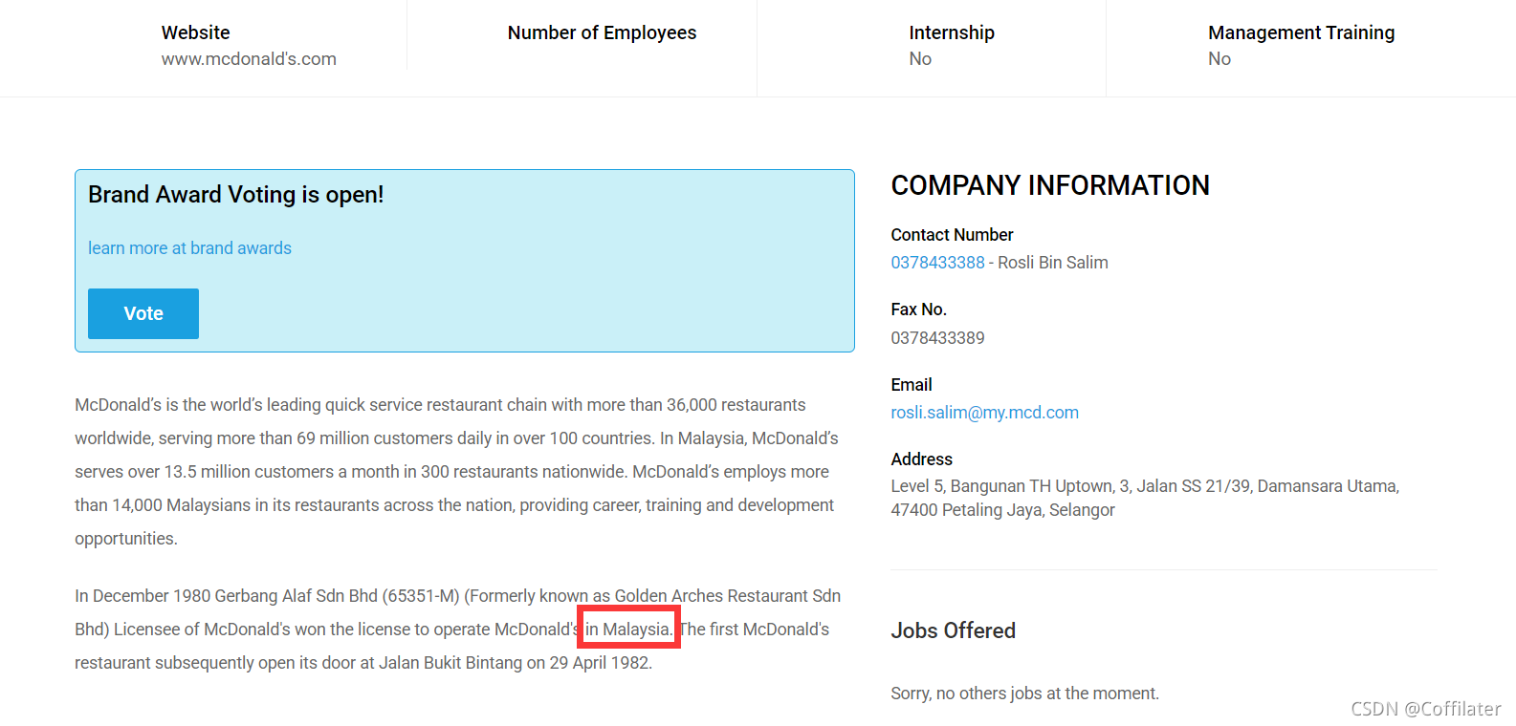Click the 'Jobs Offered' heading
This screenshot has width=1516, height=726.
(953, 630)
